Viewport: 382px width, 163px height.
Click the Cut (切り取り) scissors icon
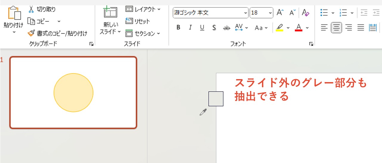coord(31,9)
